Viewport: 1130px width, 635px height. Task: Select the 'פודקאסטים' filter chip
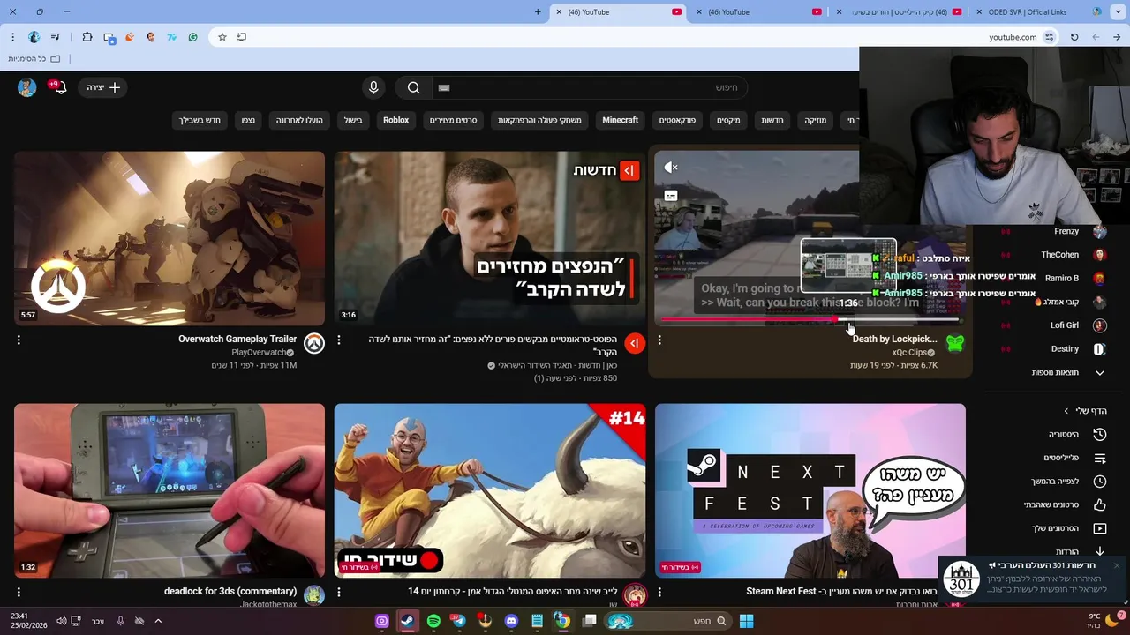click(677, 120)
